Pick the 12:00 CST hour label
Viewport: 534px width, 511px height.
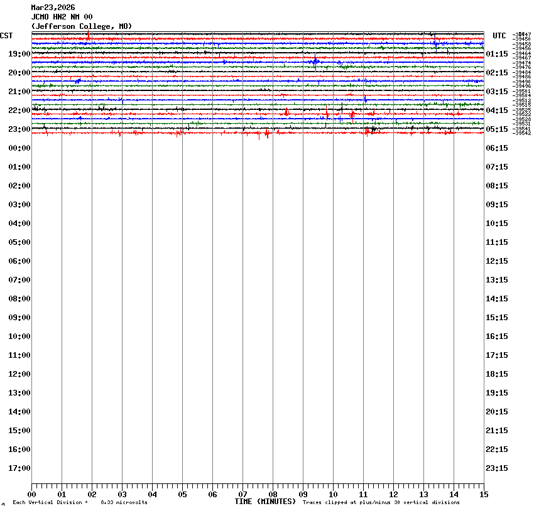pyautogui.click(x=19, y=374)
